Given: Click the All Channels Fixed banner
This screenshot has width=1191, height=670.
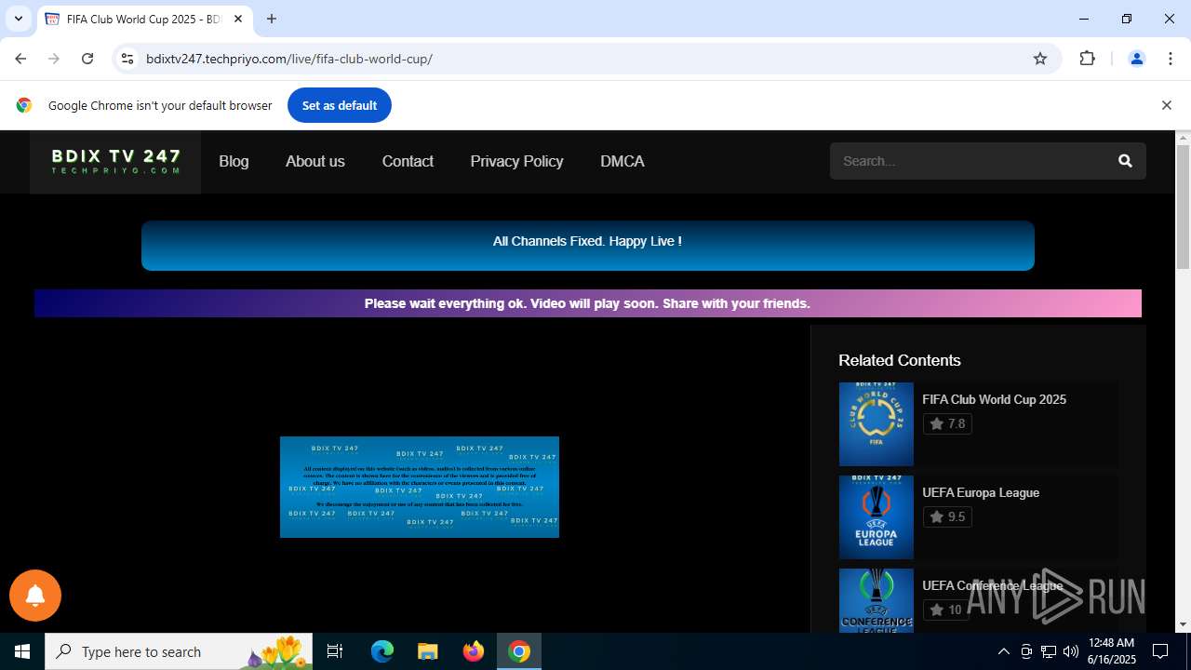Looking at the screenshot, I should point(588,246).
